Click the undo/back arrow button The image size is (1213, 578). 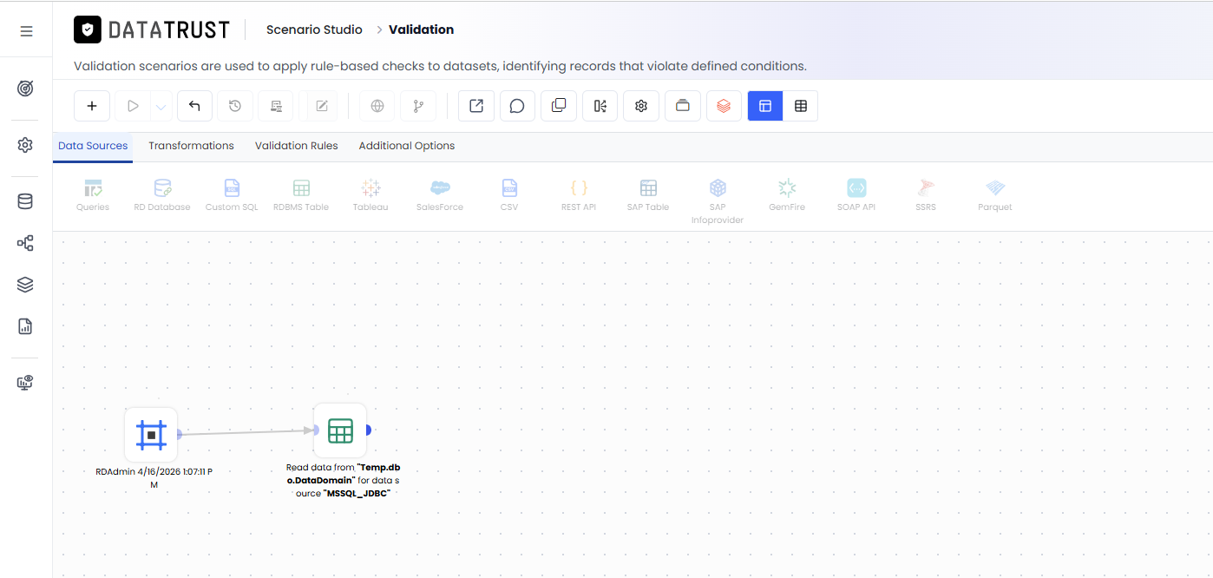point(194,106)
